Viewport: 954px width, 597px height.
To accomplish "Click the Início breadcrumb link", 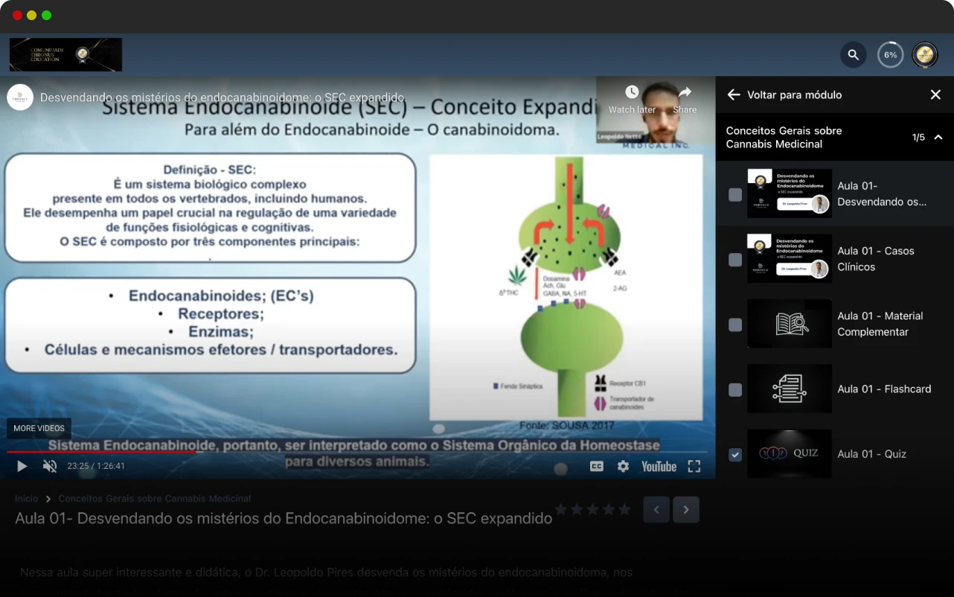I will click(27, 499).
